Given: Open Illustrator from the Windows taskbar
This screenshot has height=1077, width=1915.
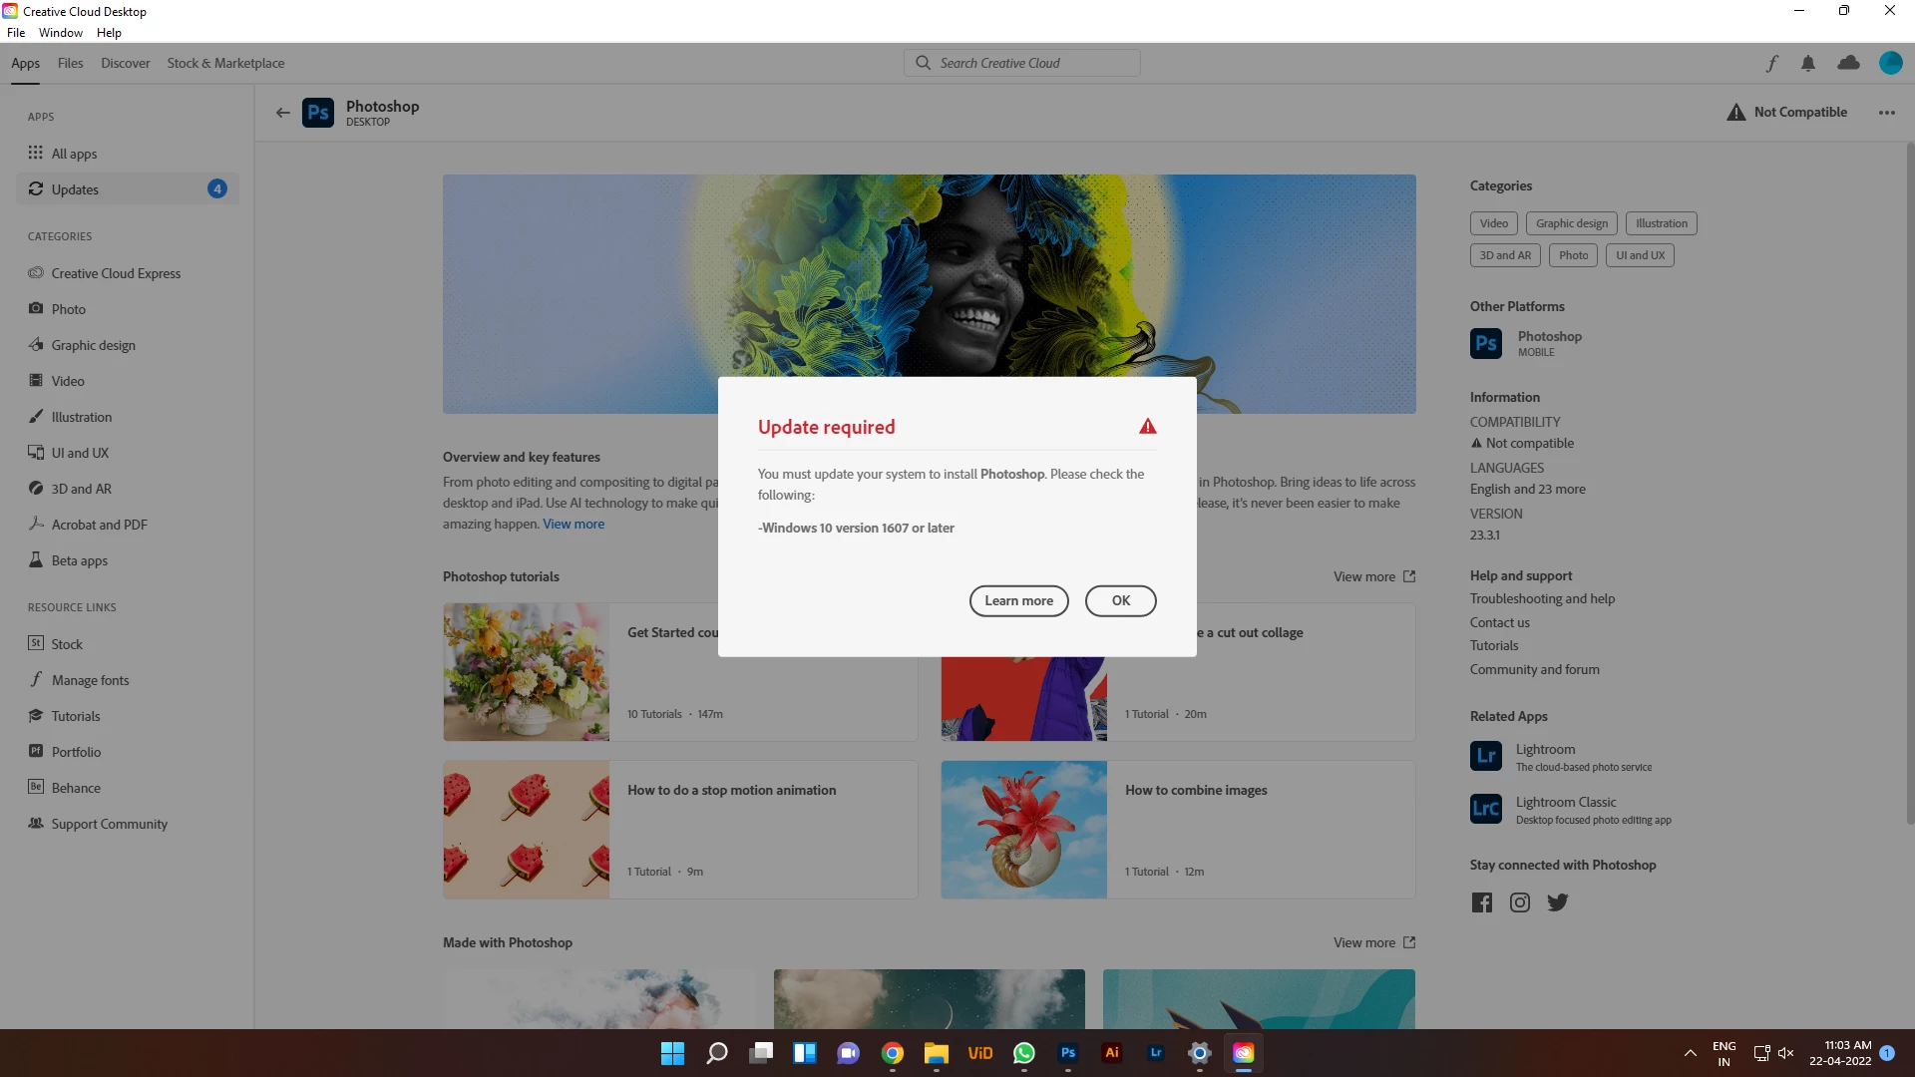Looking at the screenshot, I should 1111,1053.
